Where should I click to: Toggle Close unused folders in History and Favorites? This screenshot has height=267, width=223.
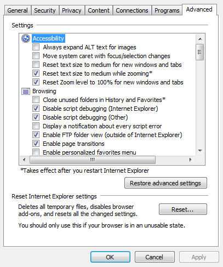point(36,100)
